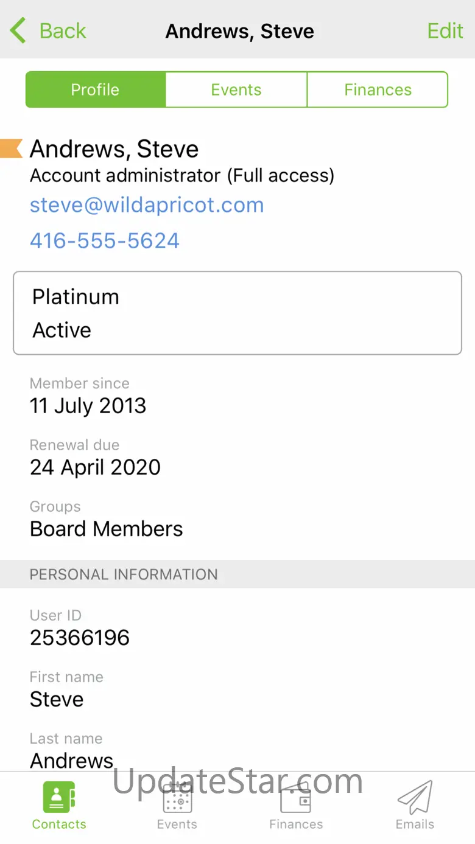The width and height of the screenshot is (475, 844).
Task: Tap the User ID 25366196 field
Action: tap(80, 637)
